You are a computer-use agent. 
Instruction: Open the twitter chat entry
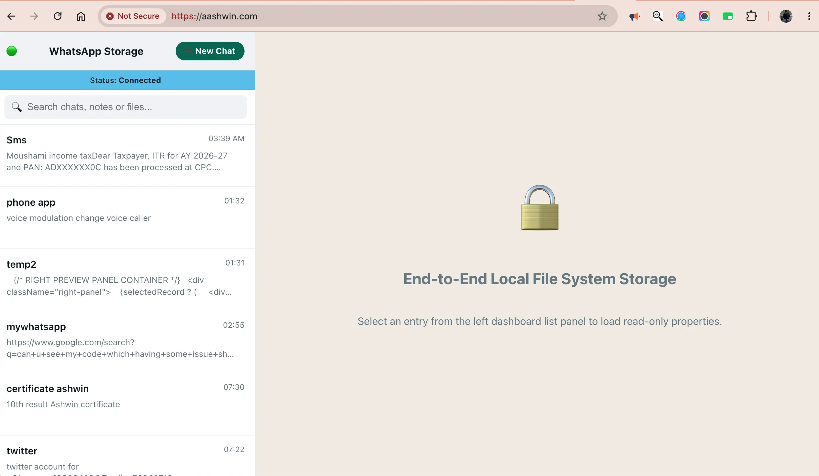[127, 456]
